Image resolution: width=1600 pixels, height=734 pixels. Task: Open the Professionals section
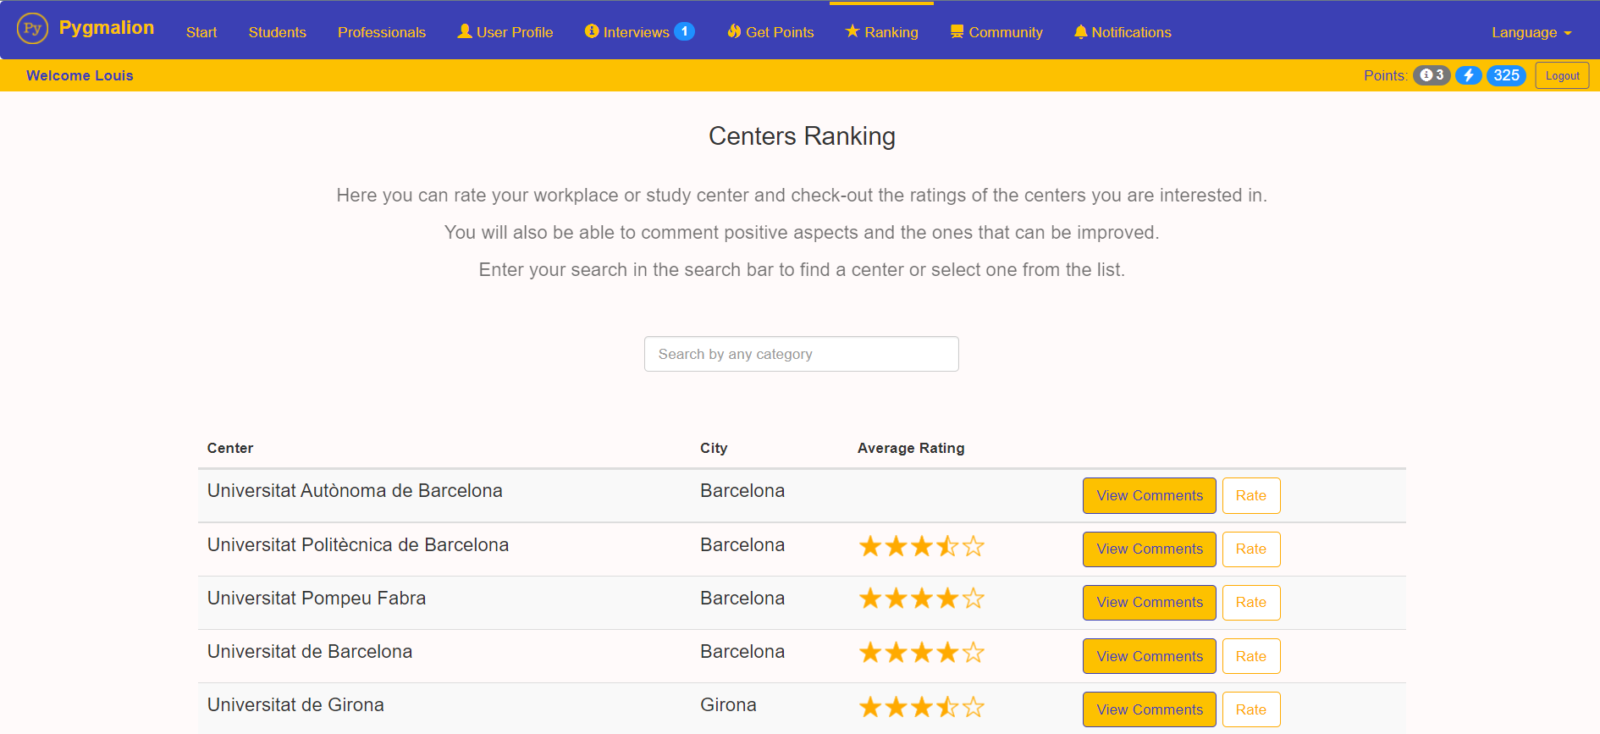[382, 32]
